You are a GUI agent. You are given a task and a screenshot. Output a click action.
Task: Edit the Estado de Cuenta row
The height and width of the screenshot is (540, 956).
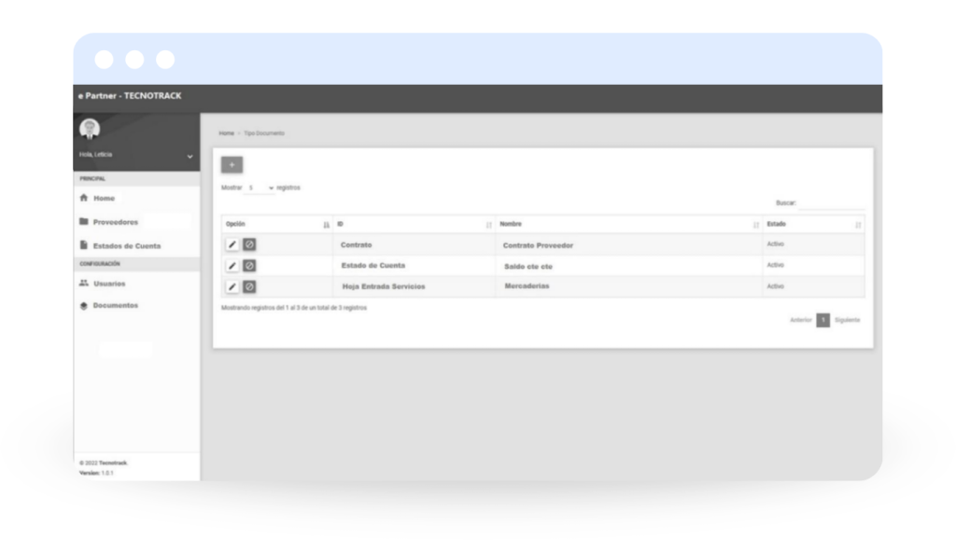(x=232, y=266)
